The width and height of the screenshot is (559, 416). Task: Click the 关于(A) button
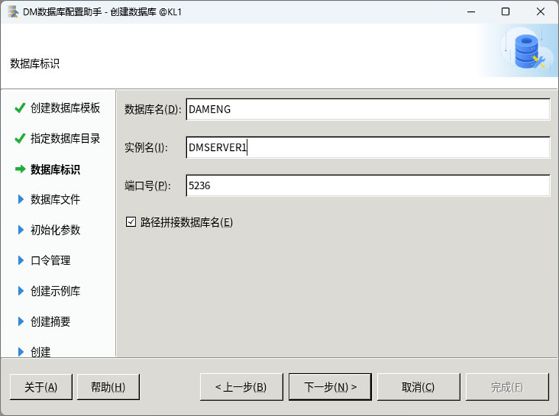(41, 387)
